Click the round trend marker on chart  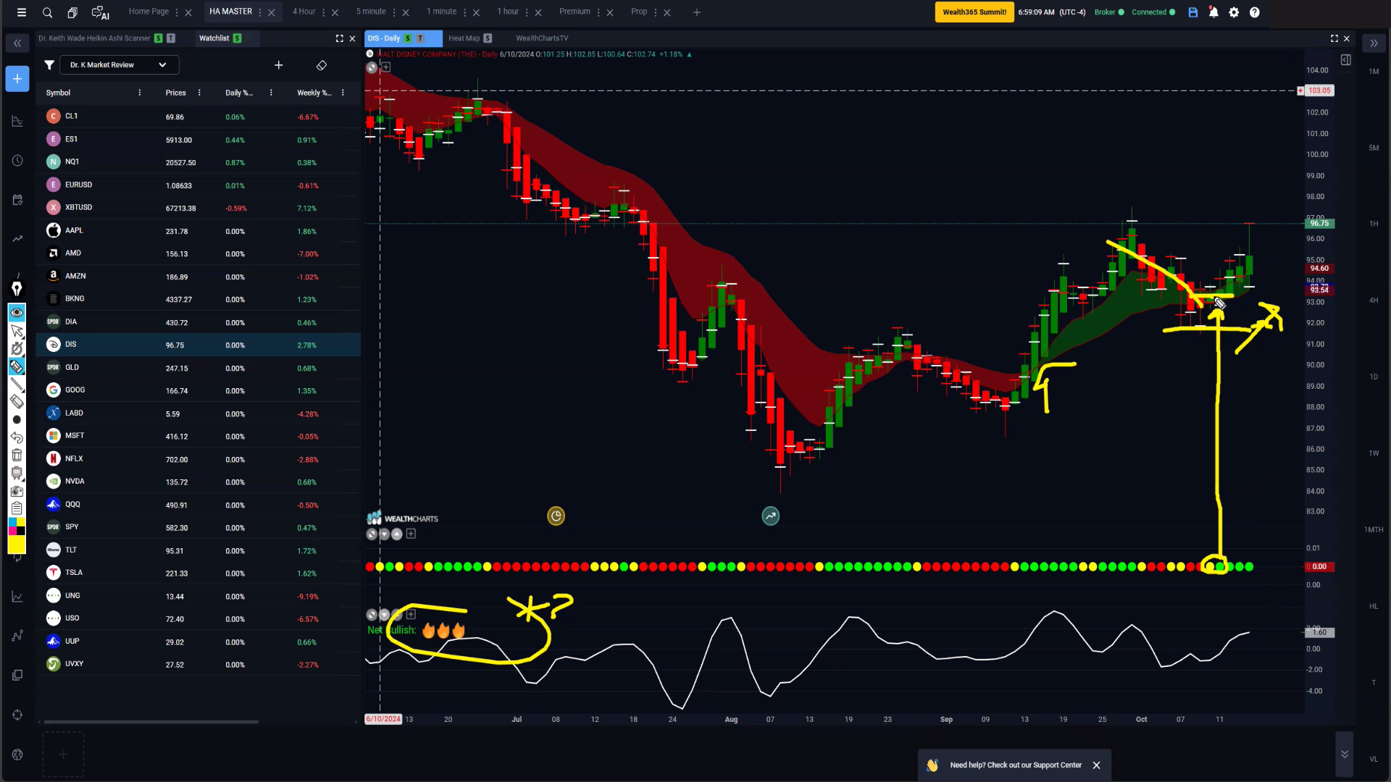tap(771, 516)
